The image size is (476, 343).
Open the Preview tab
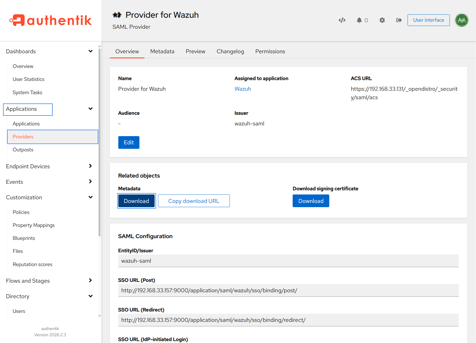click(x=195, y=51)
